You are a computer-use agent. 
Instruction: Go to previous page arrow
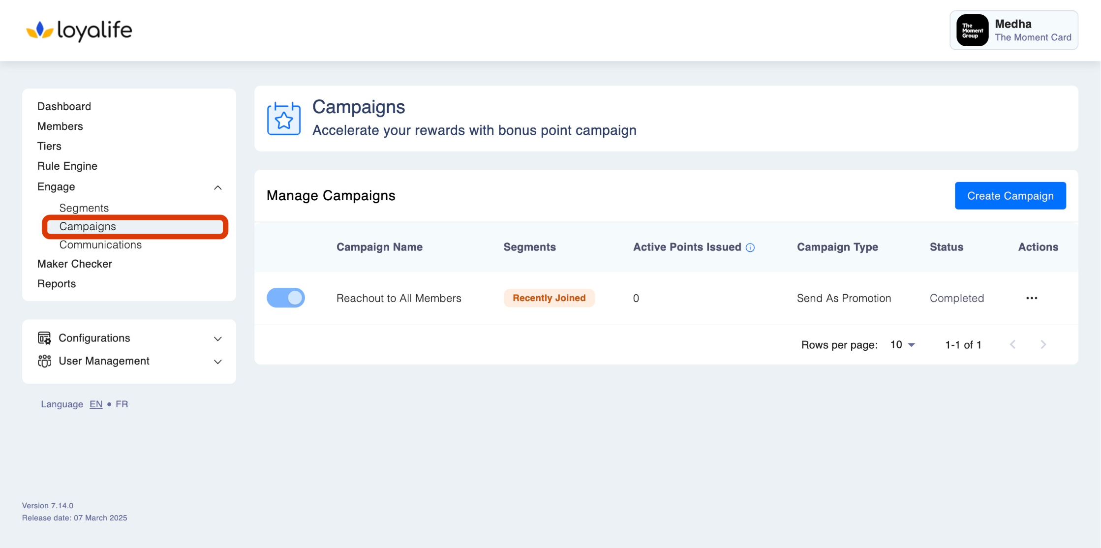tap(1012, 344)
